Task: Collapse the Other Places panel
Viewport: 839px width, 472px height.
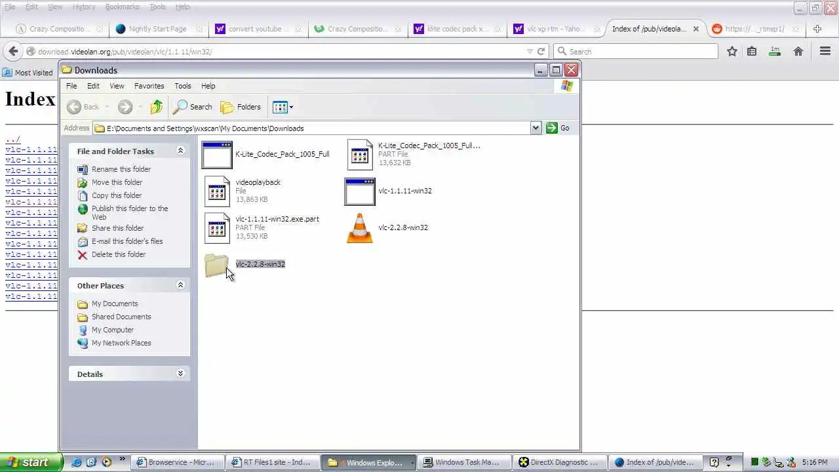Action: (x=180, y=285)
